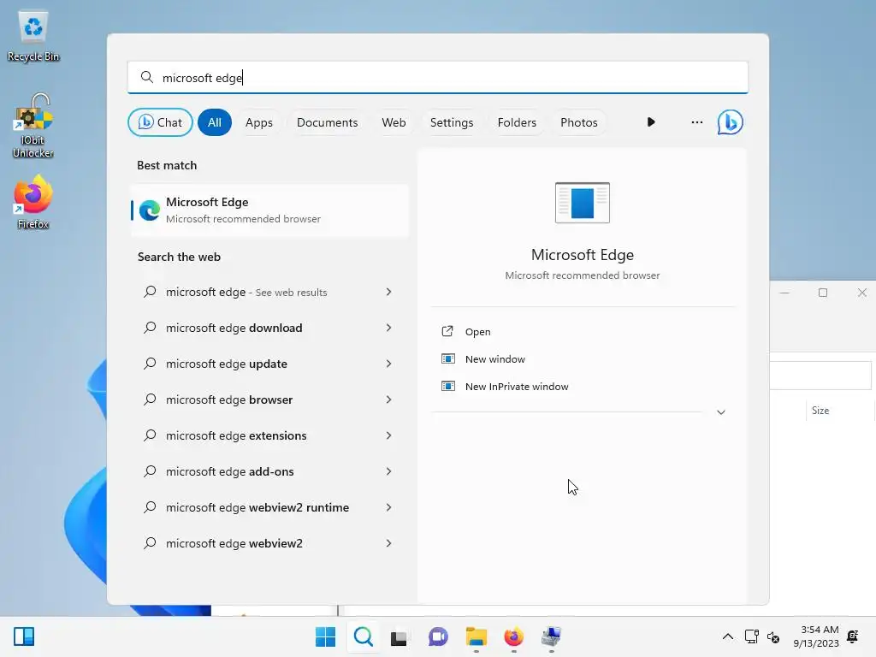
Task: Click the Open action icon for Microsoft Edge
Action: [447, 331]
